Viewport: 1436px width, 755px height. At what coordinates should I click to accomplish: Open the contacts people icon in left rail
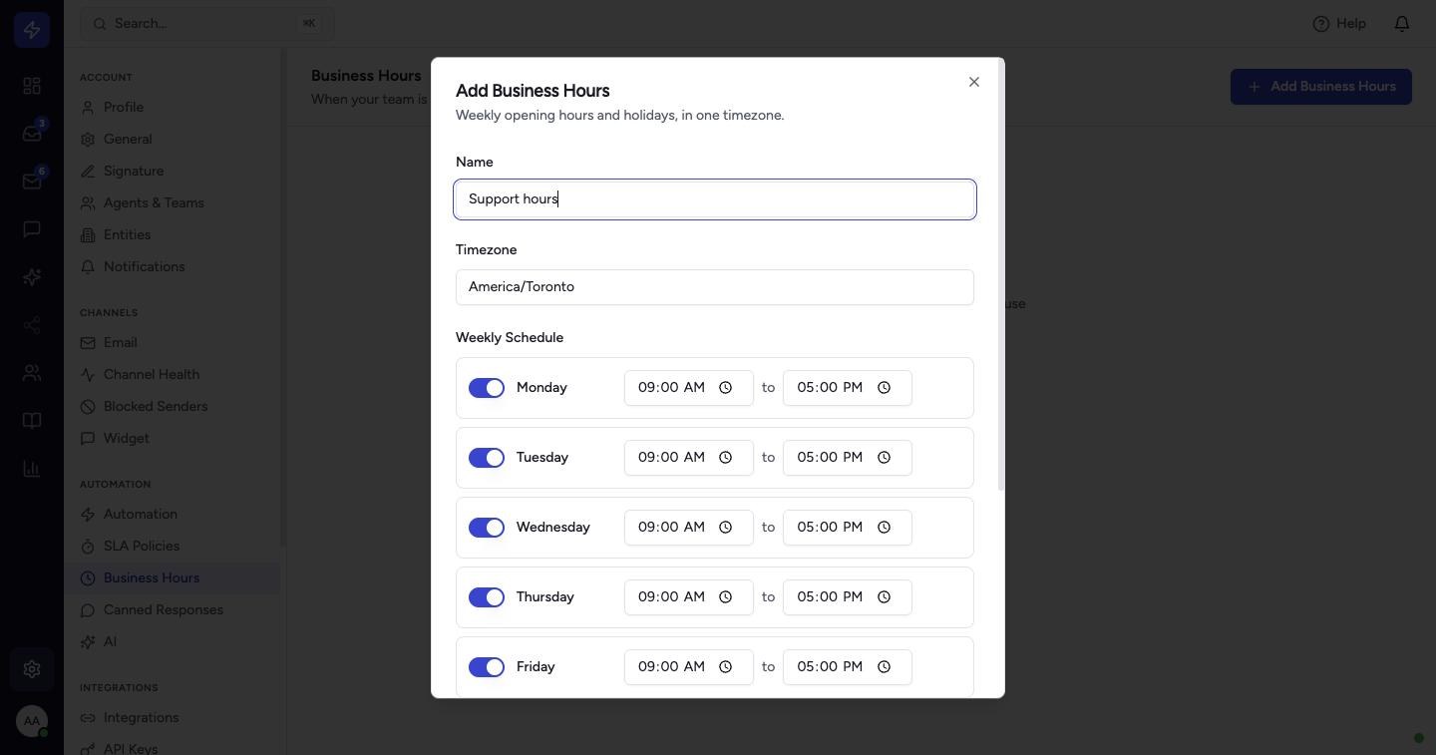click(x=32, y=373)
